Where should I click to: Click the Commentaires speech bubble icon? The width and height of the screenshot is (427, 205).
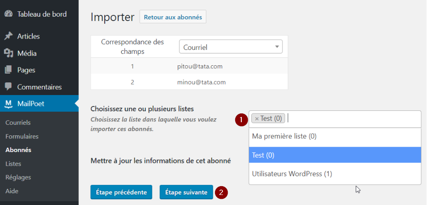8,87
